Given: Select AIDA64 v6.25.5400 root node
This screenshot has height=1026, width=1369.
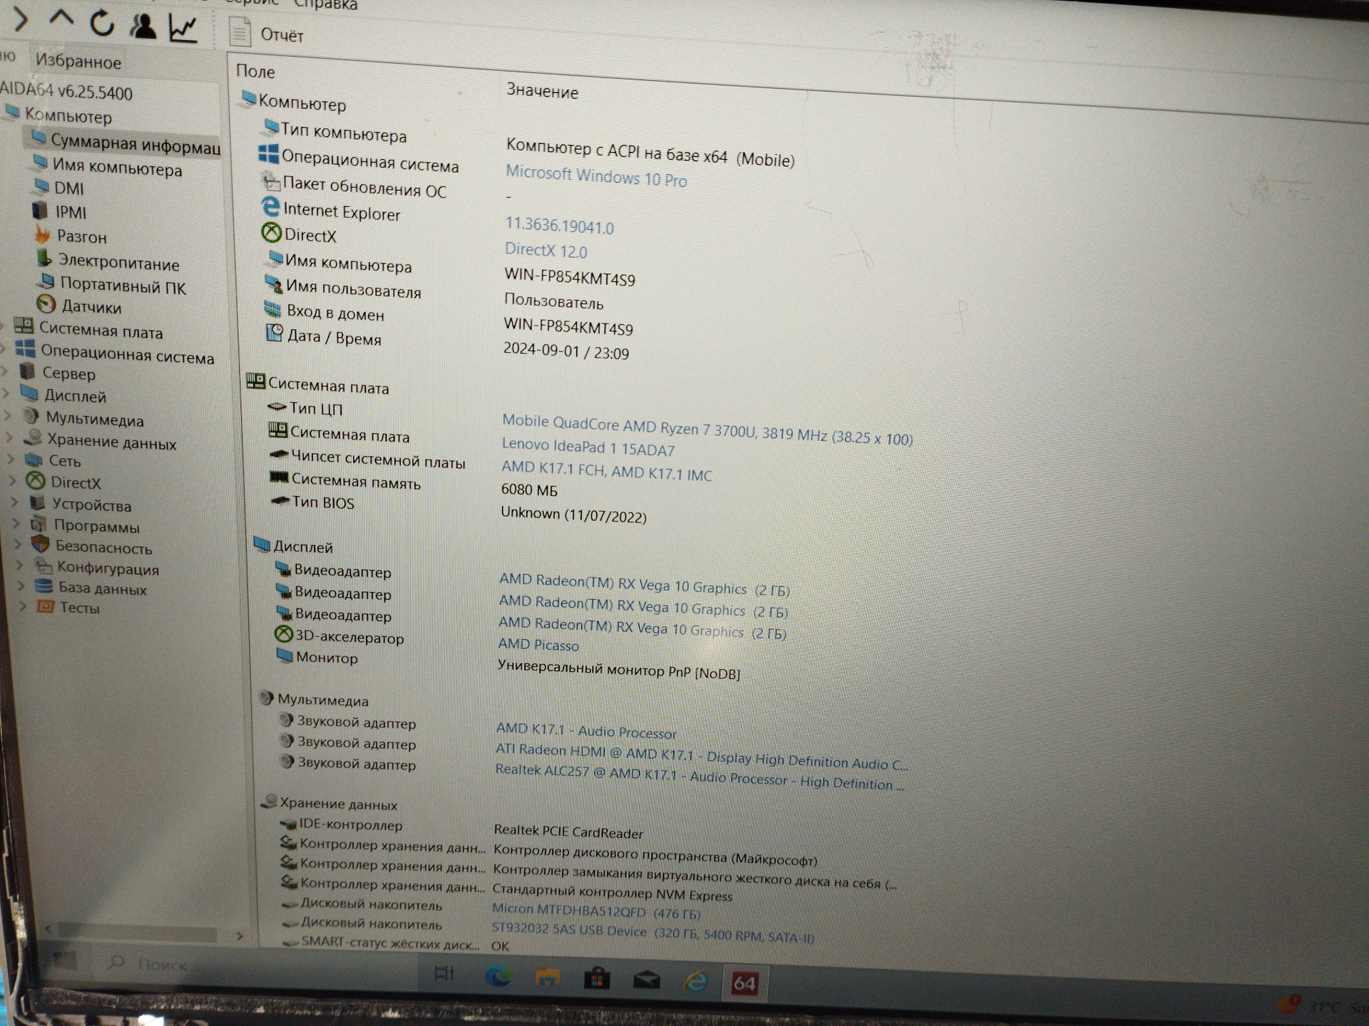Looking at the screenshot, I should (66, 91).
